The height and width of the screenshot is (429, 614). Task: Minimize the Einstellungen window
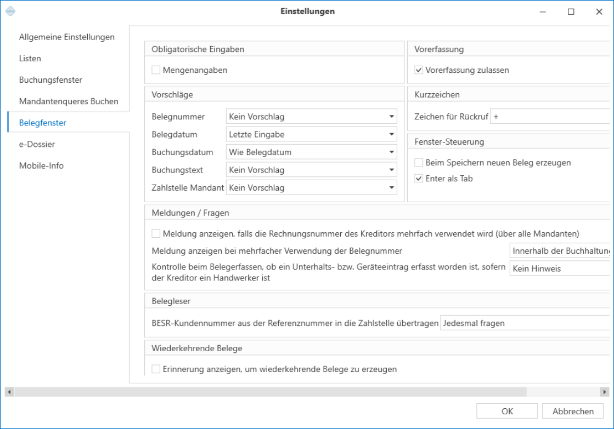(543, 12)
